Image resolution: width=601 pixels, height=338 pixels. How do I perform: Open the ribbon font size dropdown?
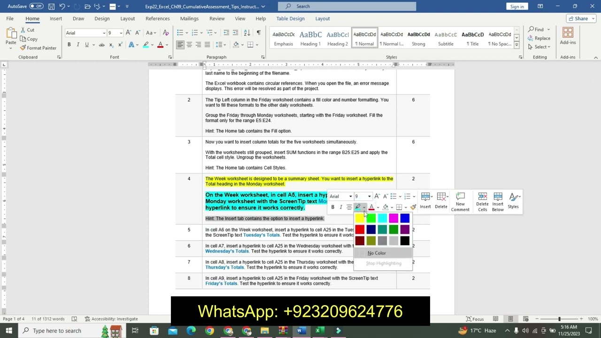click(x=121, y=33)
